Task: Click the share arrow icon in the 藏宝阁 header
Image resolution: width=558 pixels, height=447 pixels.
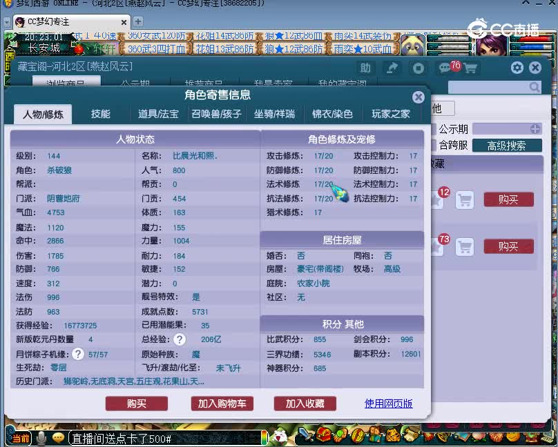Action: pyautogui.click(x=392, y=68)
